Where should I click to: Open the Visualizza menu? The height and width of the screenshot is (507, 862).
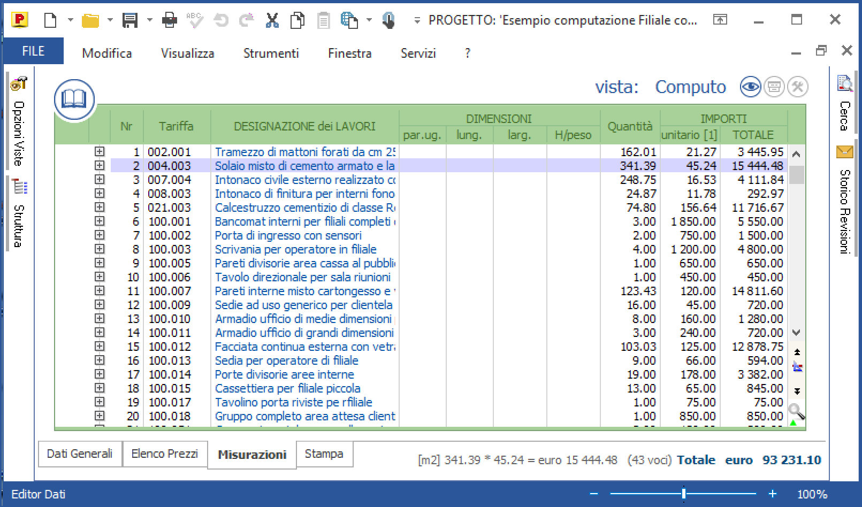point(187,53)
